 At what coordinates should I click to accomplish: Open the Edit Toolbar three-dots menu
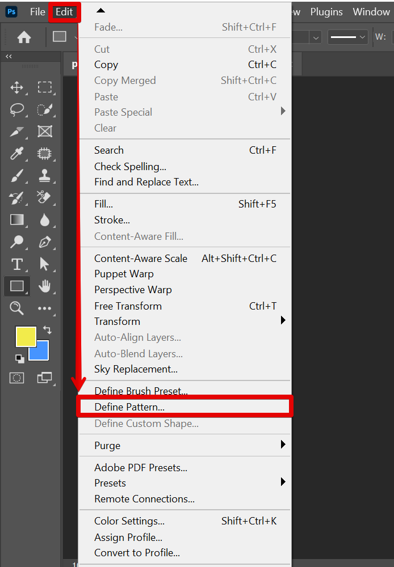tap(44, 308)
